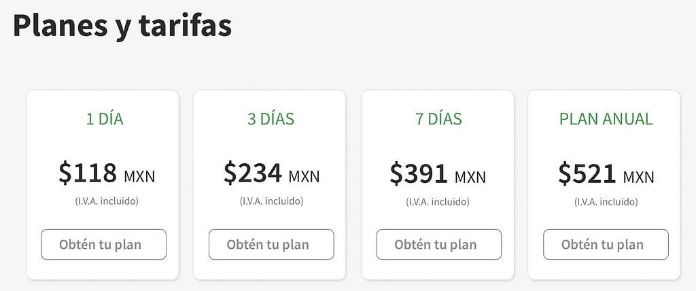Click 'Obtén tu plan' under 1 DÍA
The width and height of the screenshot is (696, 291).
click(x=103, y=244)
